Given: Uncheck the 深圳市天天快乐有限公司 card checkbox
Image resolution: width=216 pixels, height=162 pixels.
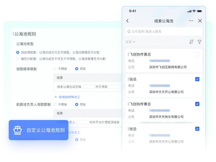Looking at the screenshot, I should (197, 104).
